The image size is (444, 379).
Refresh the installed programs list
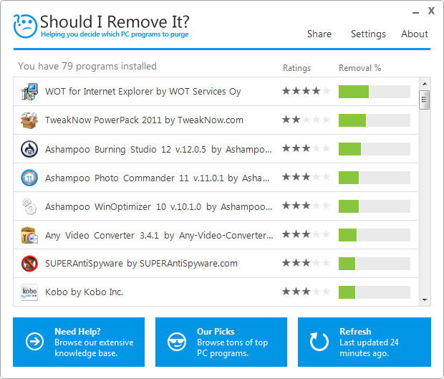point(365,342)
